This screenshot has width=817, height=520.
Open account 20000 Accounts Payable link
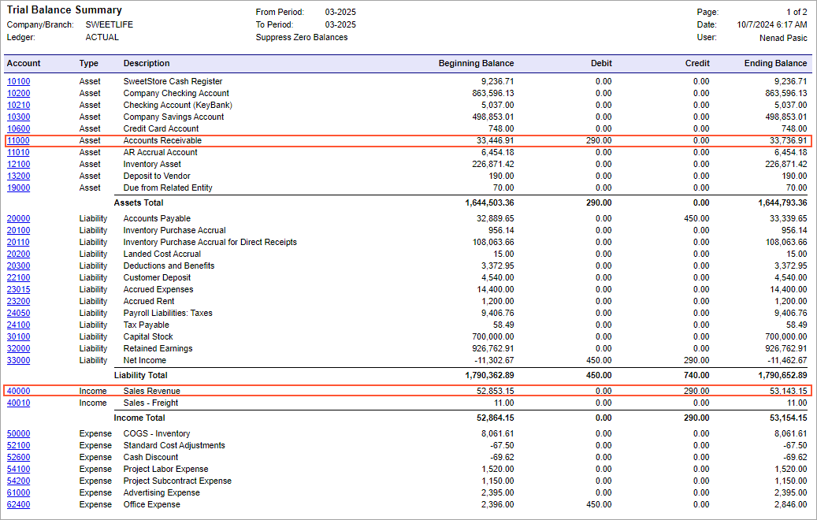[x=18, y=218]
